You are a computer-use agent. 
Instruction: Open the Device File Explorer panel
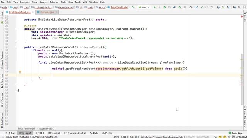point(245,117)
